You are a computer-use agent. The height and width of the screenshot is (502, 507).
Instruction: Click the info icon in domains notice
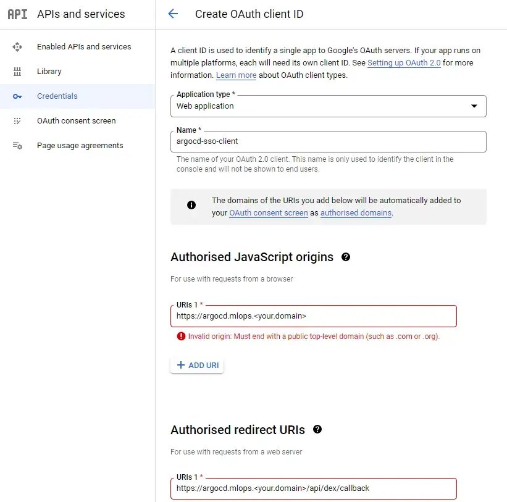(x=191, y=205)
